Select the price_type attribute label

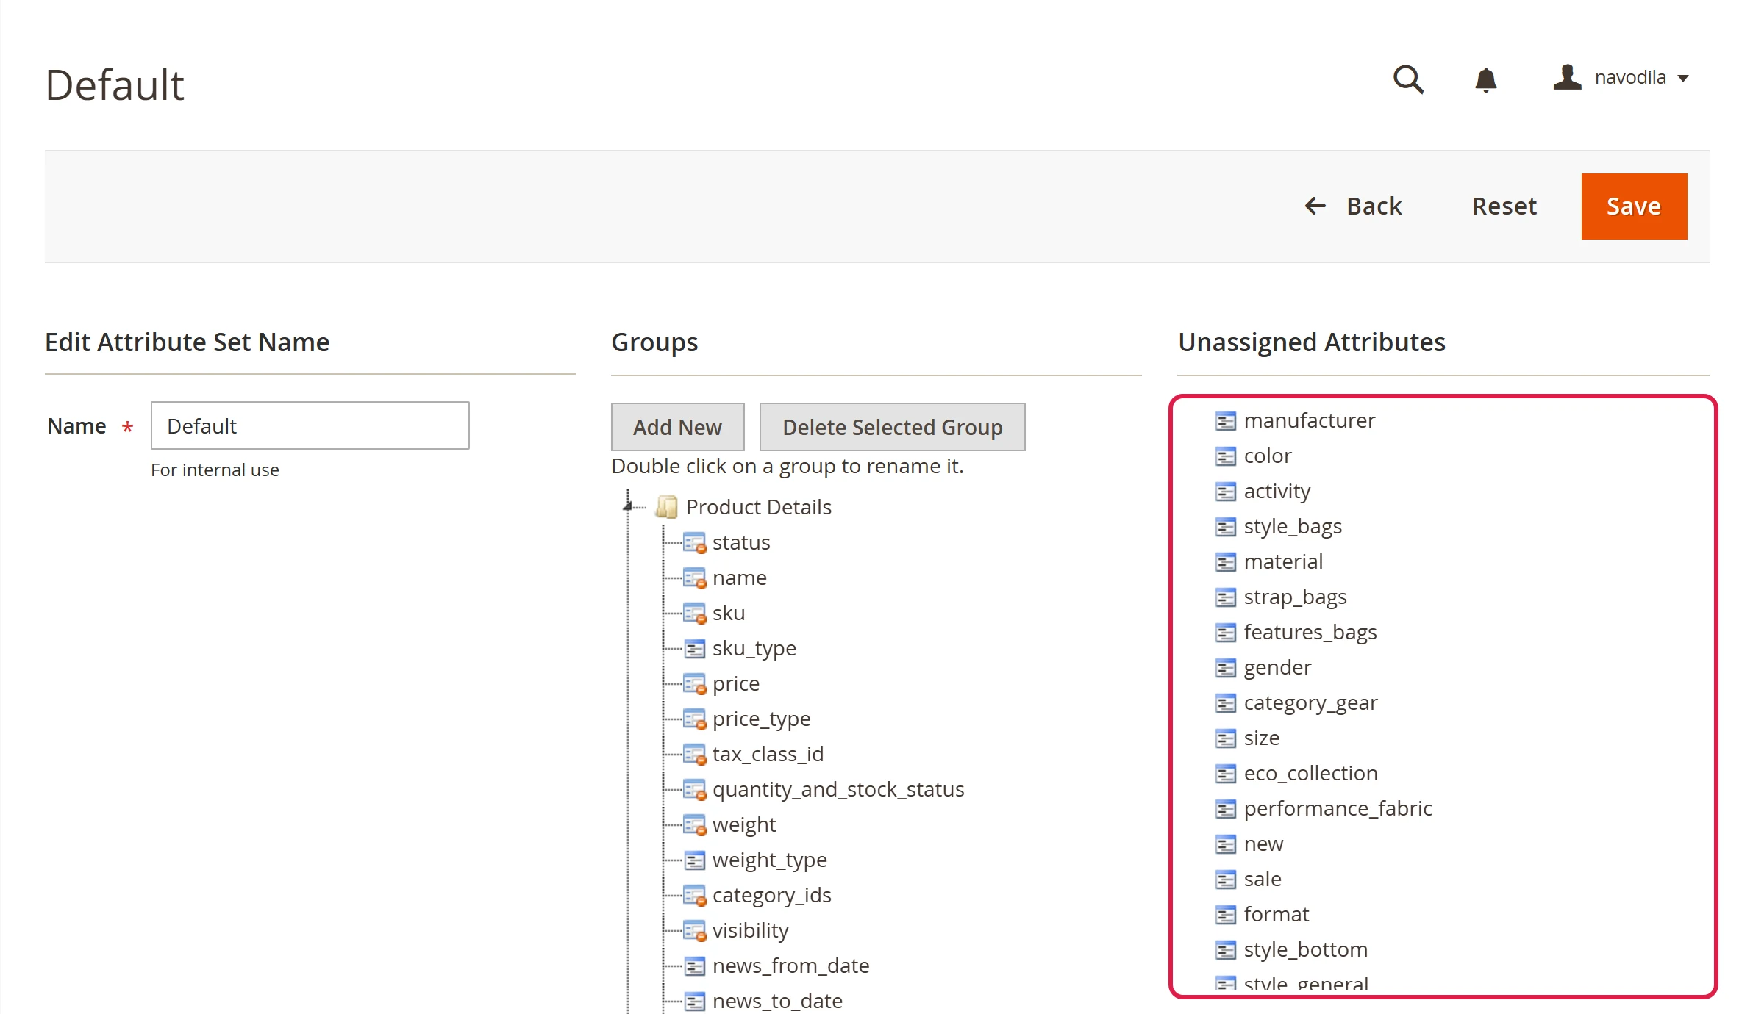761,719
